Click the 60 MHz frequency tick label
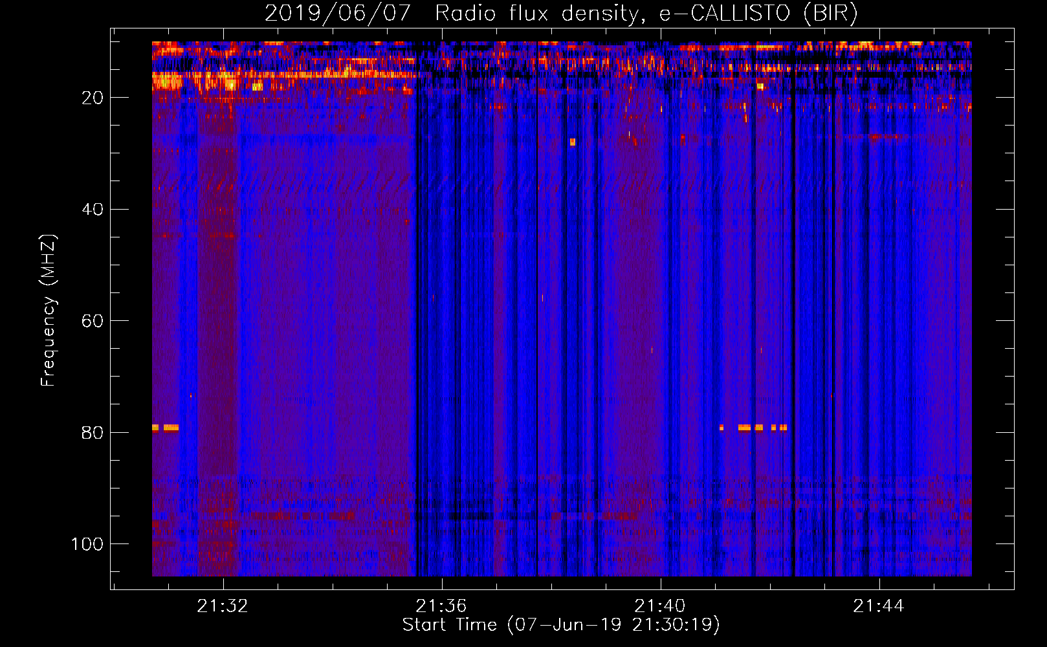 (x=93, y=321)
